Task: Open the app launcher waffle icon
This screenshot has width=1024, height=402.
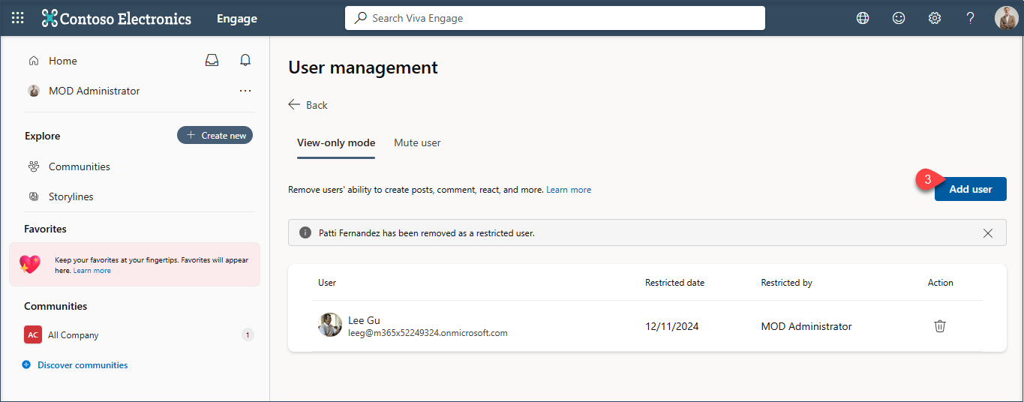Action: tap(17, 18)
